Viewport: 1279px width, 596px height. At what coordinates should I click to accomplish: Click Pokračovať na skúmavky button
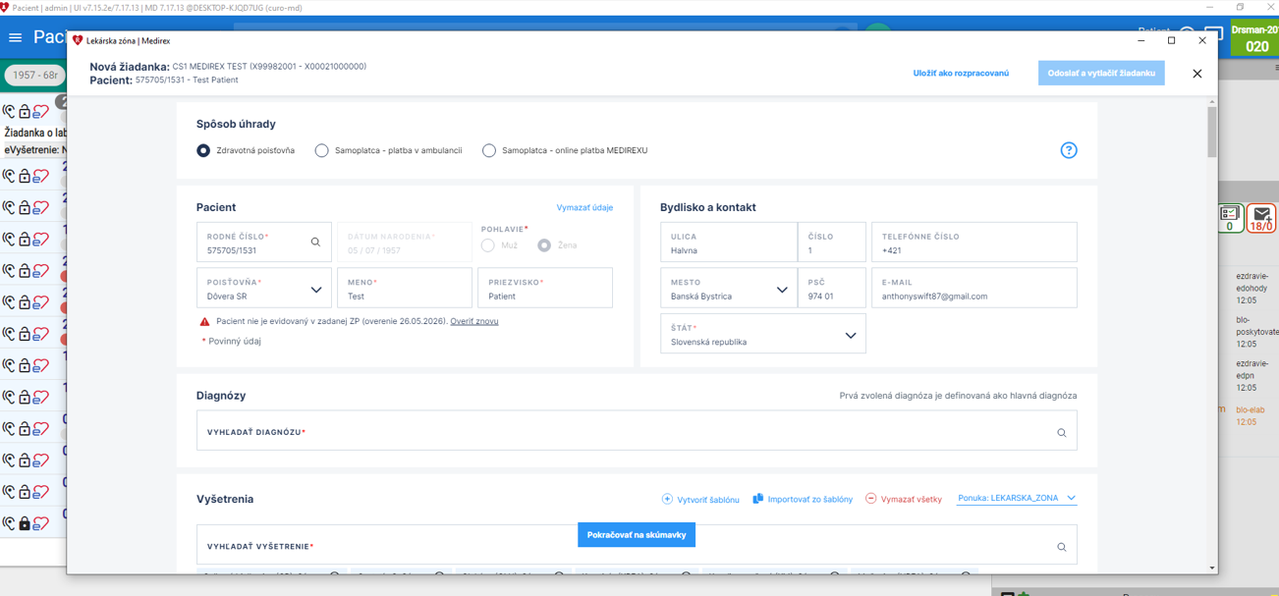pos(637,535)
